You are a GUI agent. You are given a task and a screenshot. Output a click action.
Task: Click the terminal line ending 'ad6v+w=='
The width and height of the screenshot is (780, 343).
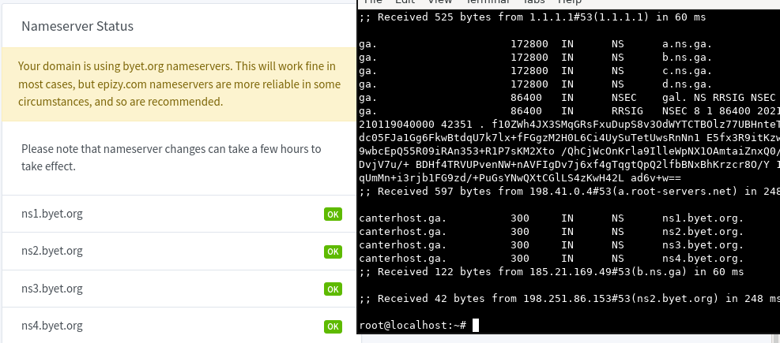[x=520, y=177]
